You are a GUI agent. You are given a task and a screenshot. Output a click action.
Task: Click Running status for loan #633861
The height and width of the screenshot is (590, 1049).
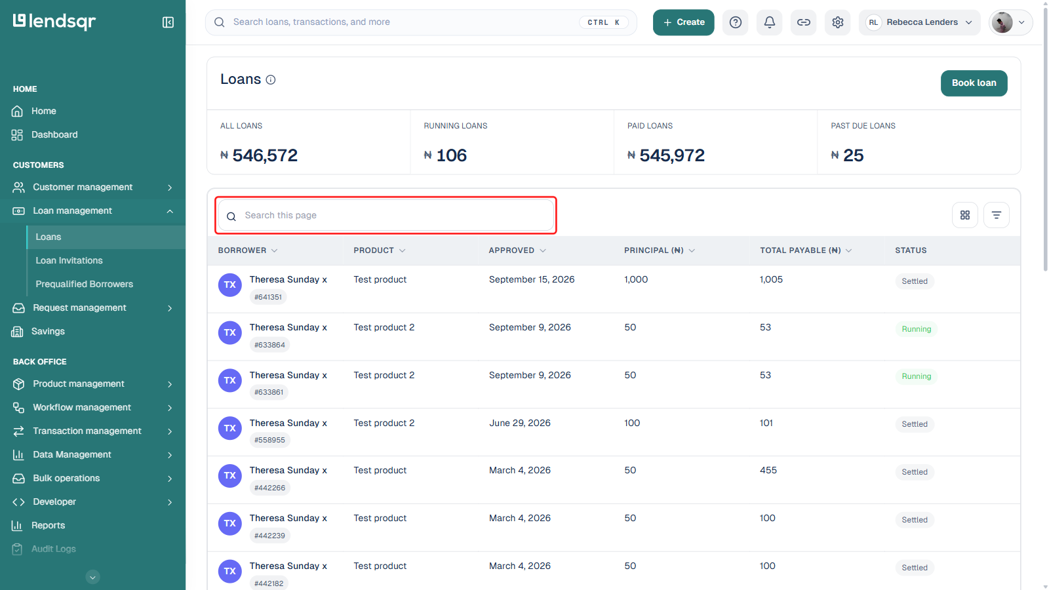(916, 376)
